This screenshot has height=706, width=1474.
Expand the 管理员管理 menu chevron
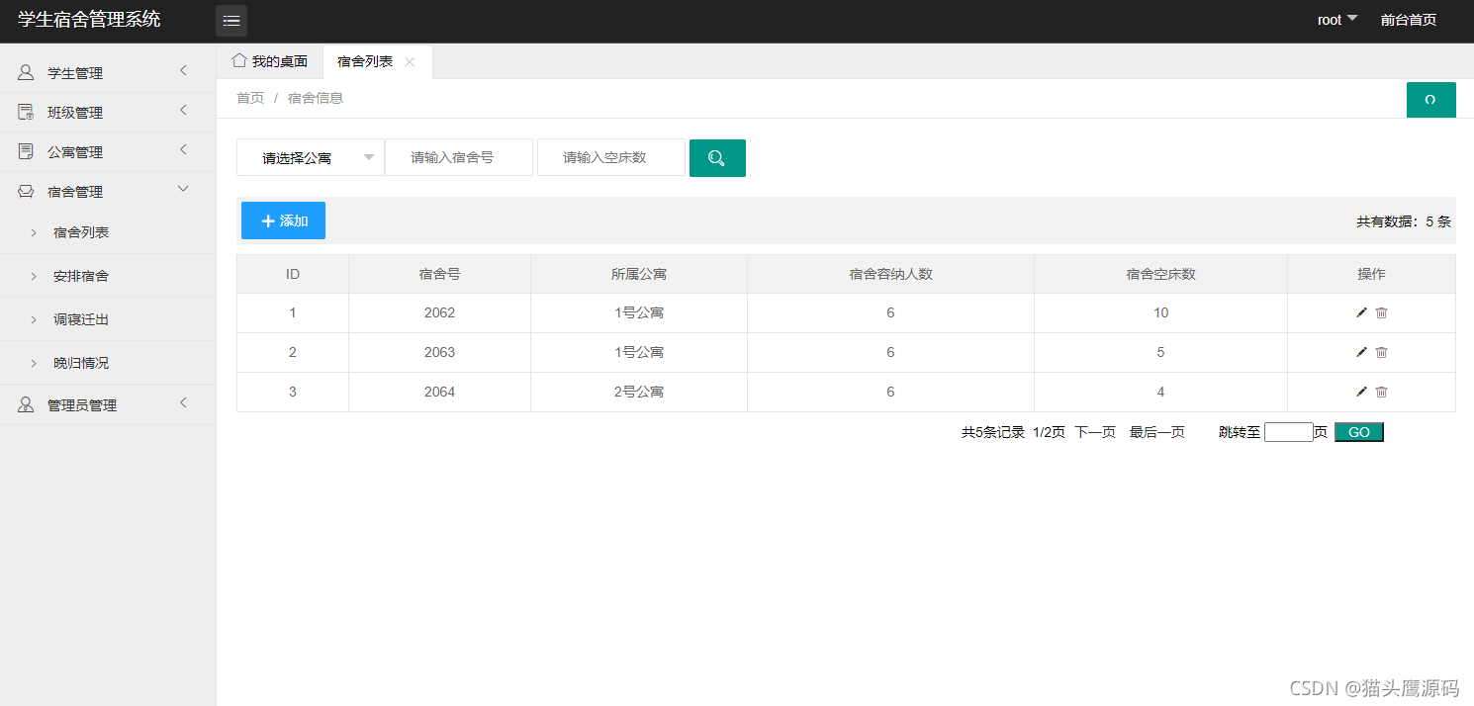(x=183, y=402)
